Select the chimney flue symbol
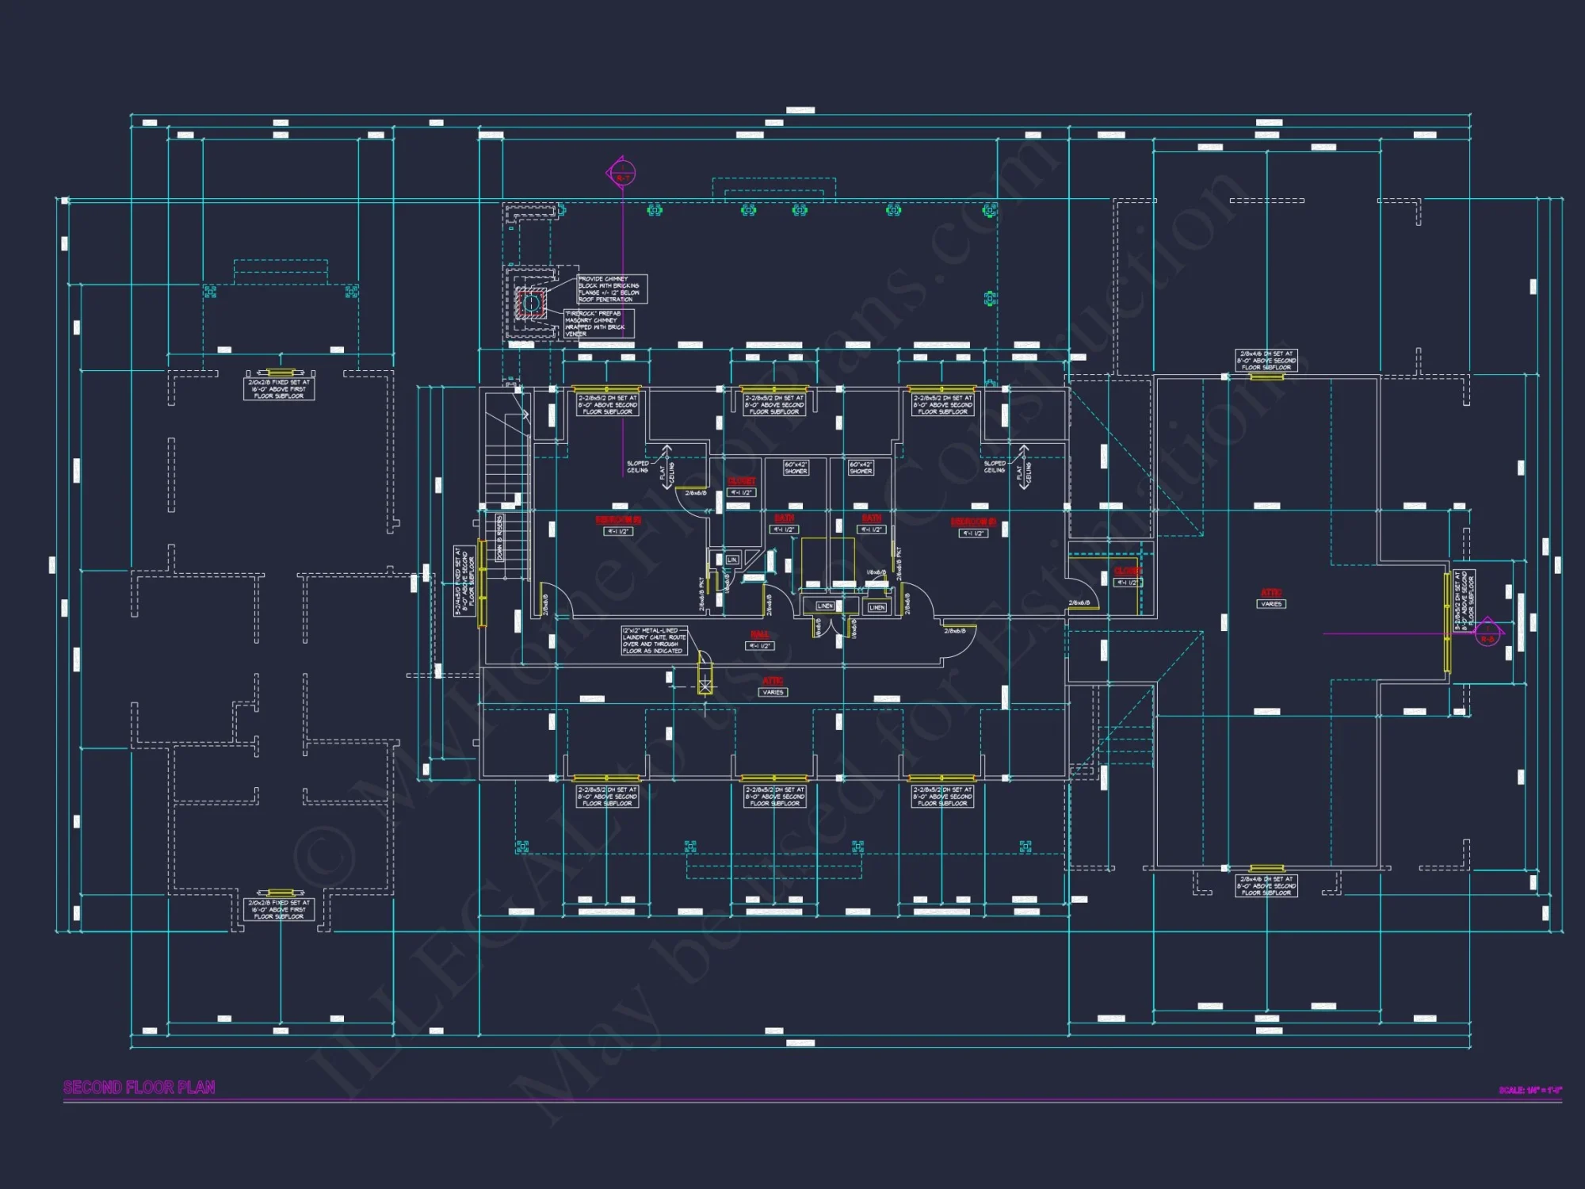The height and width of the screenshot is (1189, 1585). [531, 303]
